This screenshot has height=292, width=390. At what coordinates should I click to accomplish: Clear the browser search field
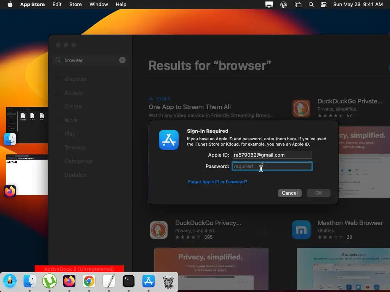122,60
